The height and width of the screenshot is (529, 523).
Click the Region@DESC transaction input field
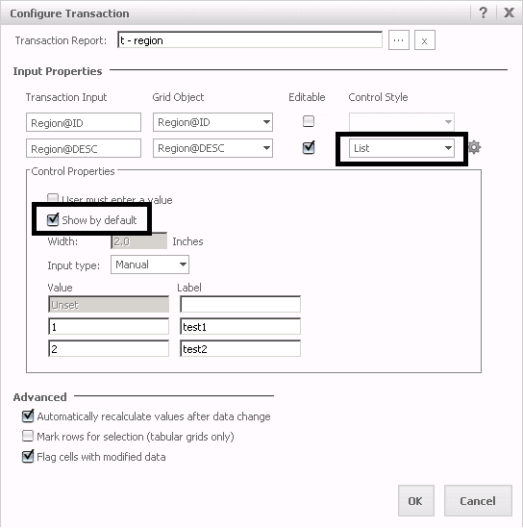coord(84,148)
